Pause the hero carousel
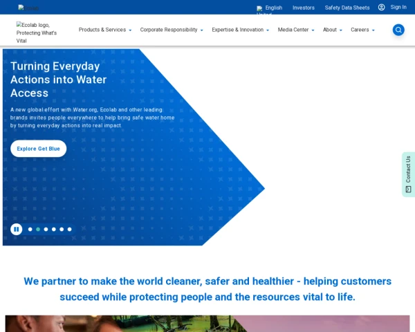415x332 pixels. point(17,229)
